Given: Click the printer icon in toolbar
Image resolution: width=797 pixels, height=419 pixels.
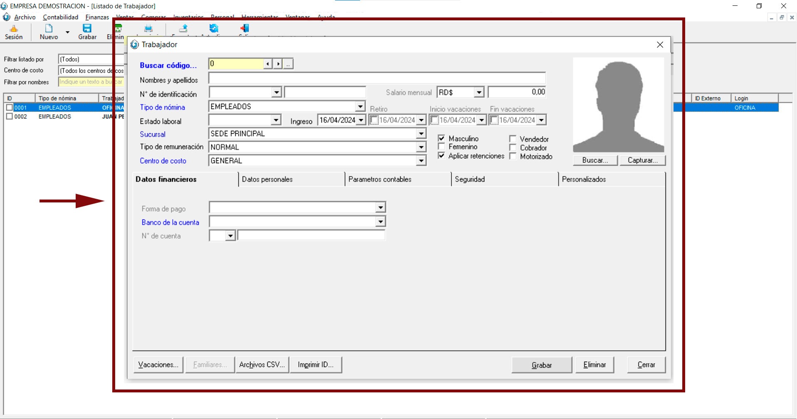Looking at the screenshot, I should [x=148, y=29].
